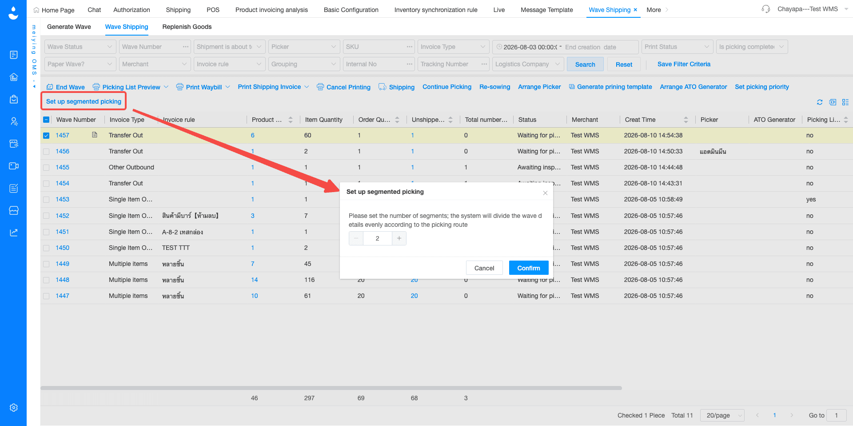
Task: Close the Set up segmented picking dialog
Action: click(545, 193)
